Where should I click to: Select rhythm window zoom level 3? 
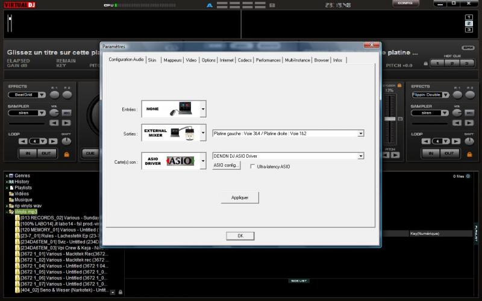(x=469, y=29)
